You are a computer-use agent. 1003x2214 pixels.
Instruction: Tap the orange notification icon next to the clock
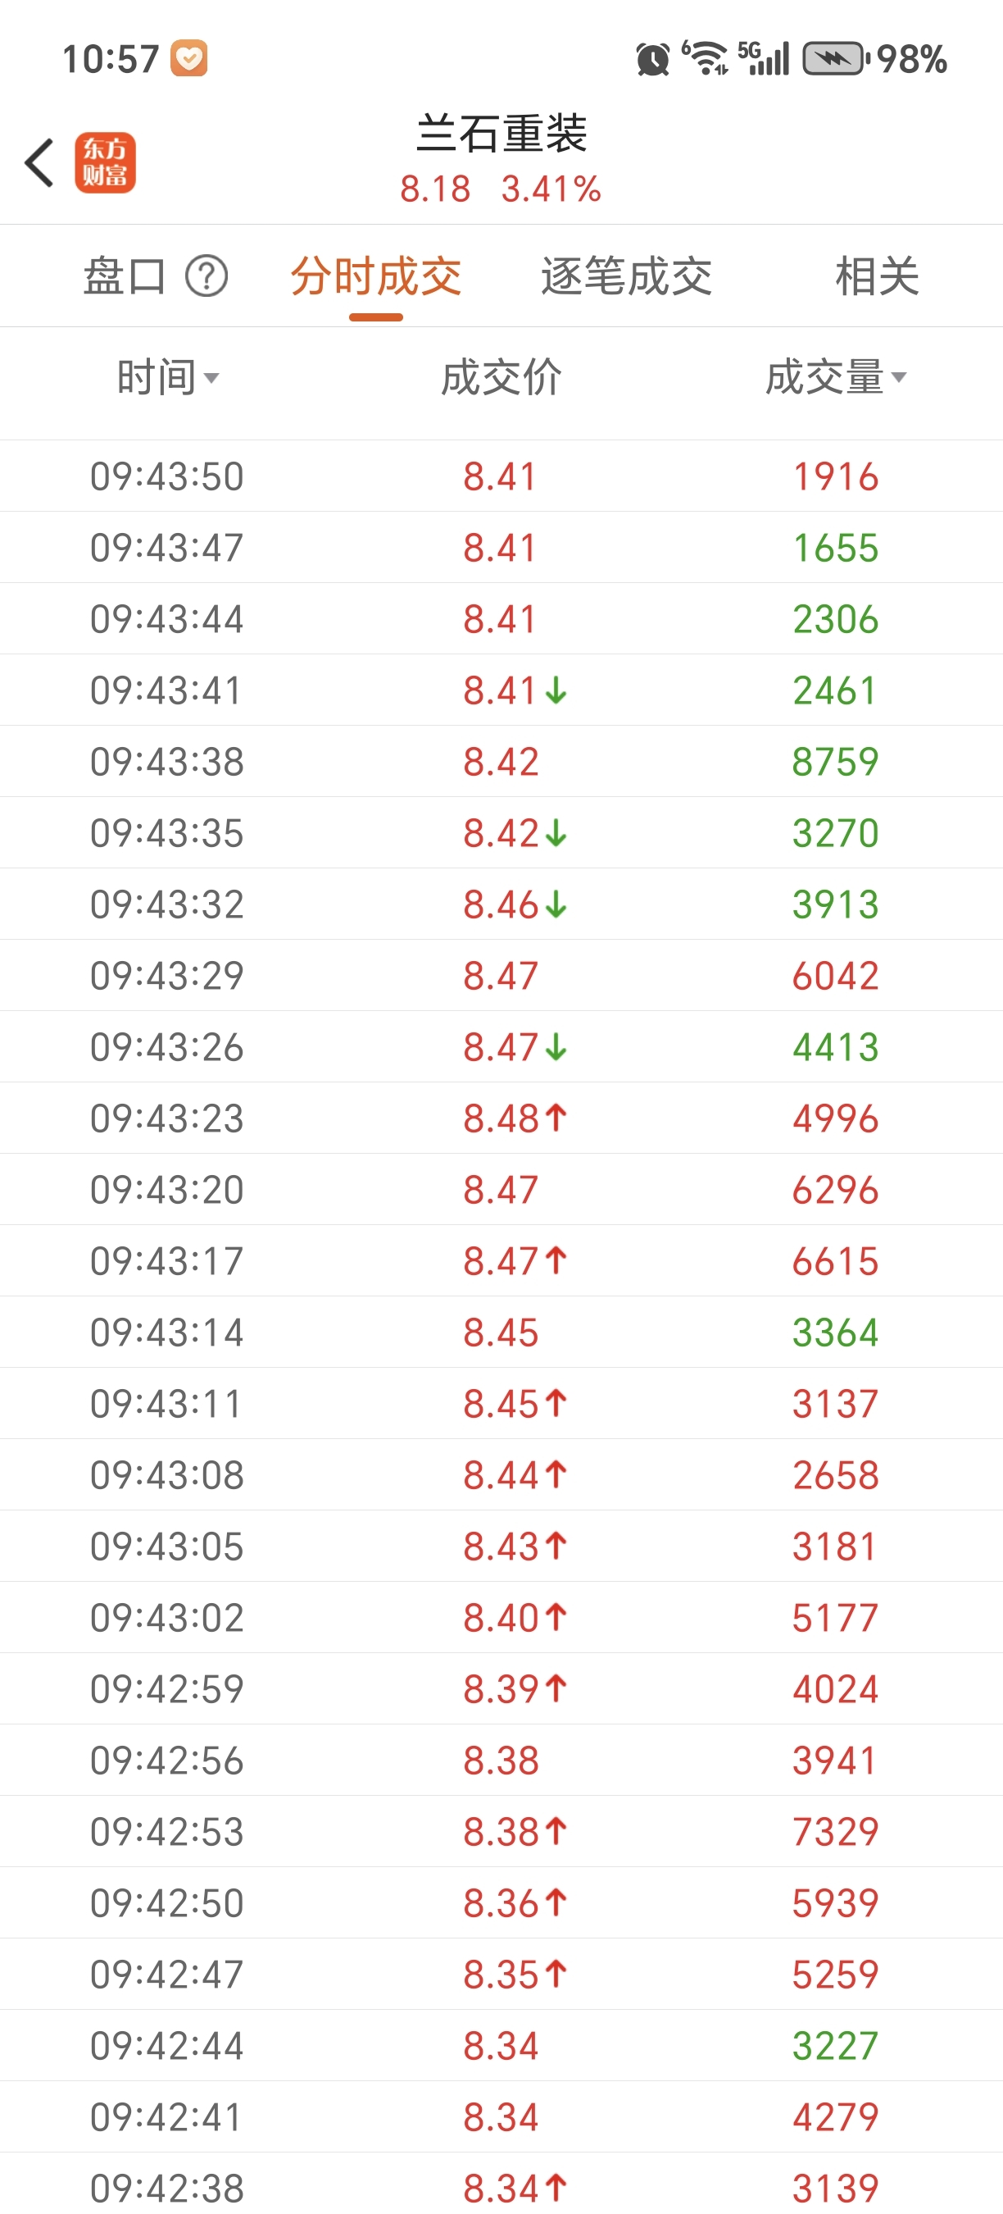click(189, 59)
